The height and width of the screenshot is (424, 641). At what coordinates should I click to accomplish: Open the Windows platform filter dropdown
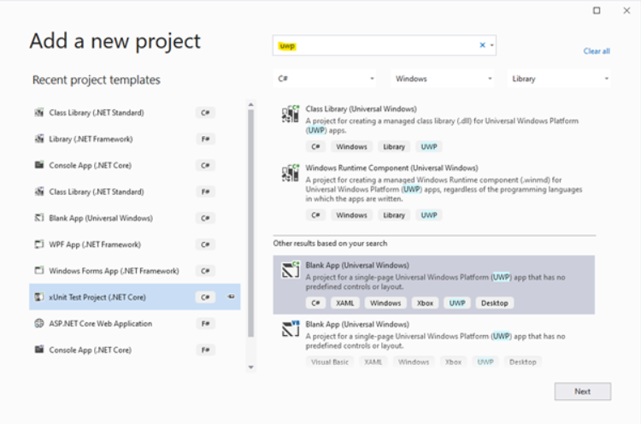[x=443, y=79]
